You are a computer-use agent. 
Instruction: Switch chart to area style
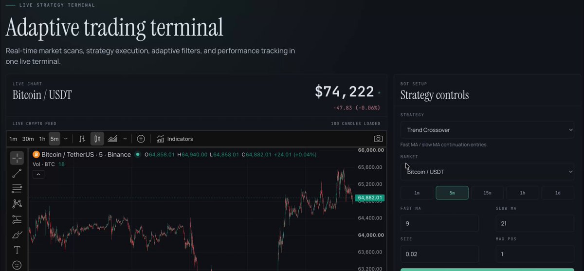click(x=112, y=139)
